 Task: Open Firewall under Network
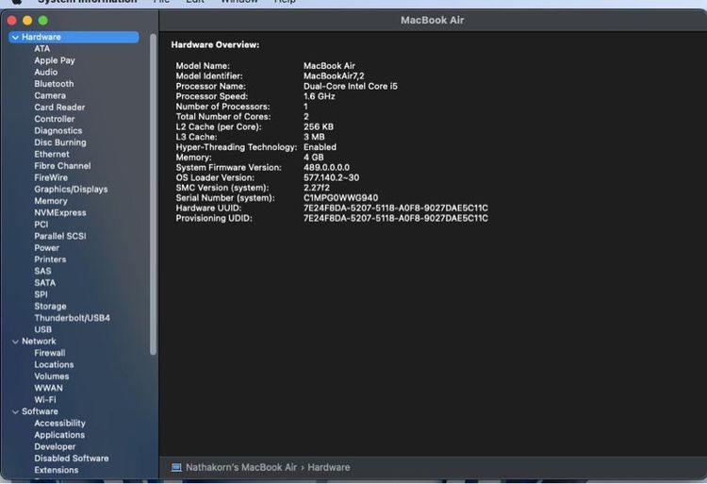pos(50,354)
